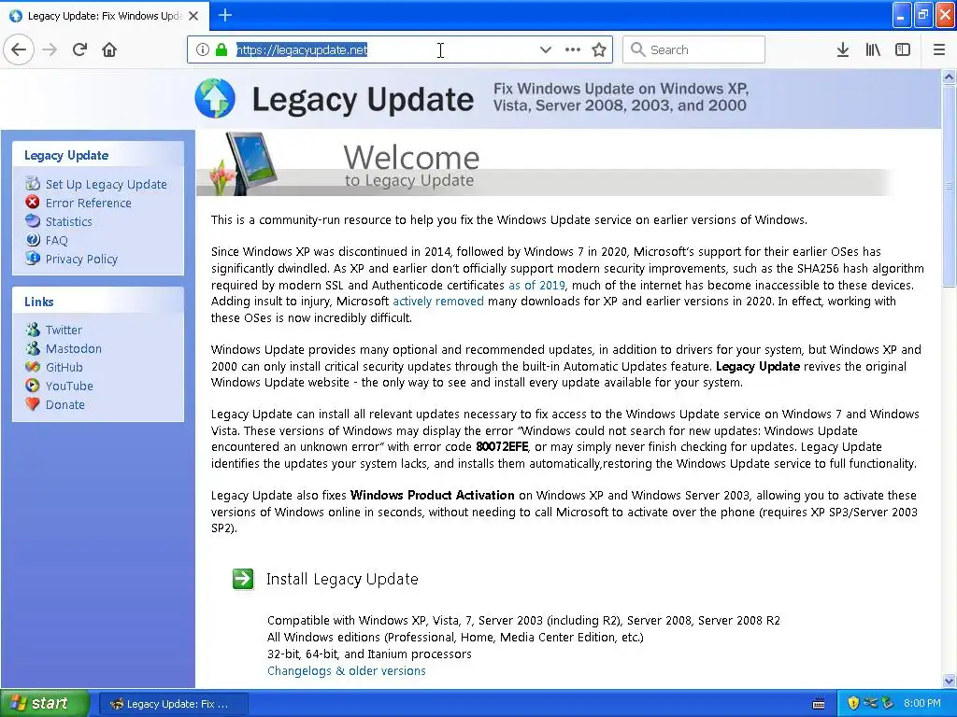Open the browser home page
The width and height of the screenshot is (957, 717).
click(x=109, y=49)
